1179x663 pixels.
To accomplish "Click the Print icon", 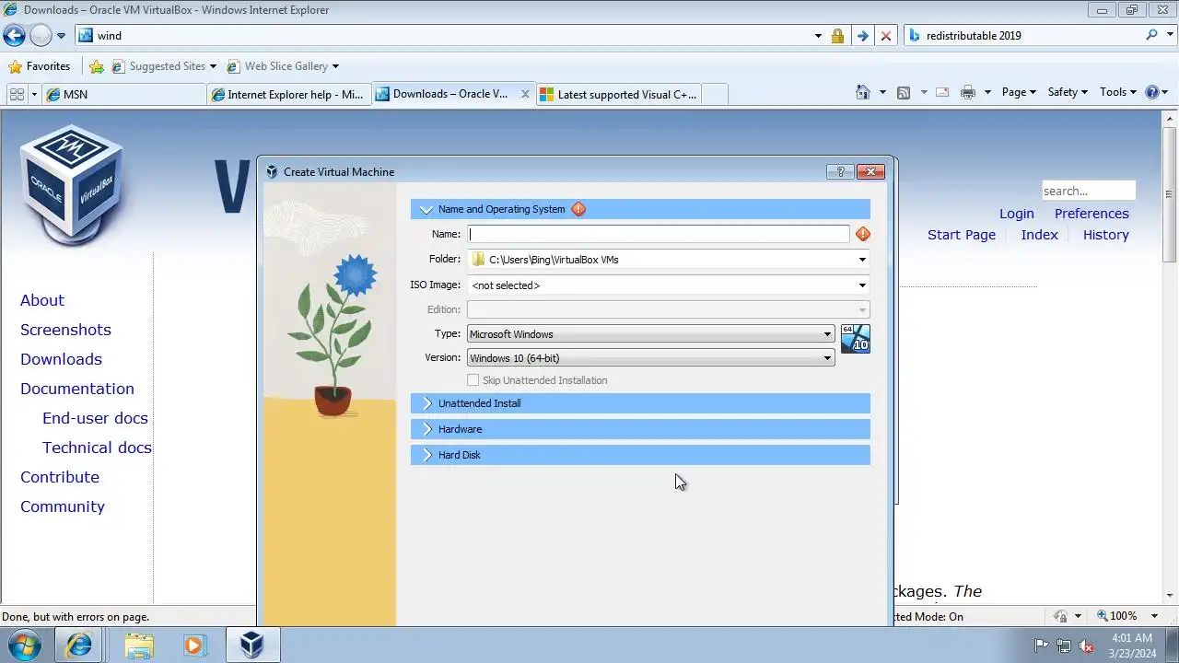I will pos(967,92).
